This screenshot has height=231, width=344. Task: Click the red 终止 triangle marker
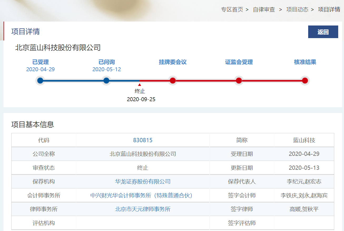tap(140, 85)
